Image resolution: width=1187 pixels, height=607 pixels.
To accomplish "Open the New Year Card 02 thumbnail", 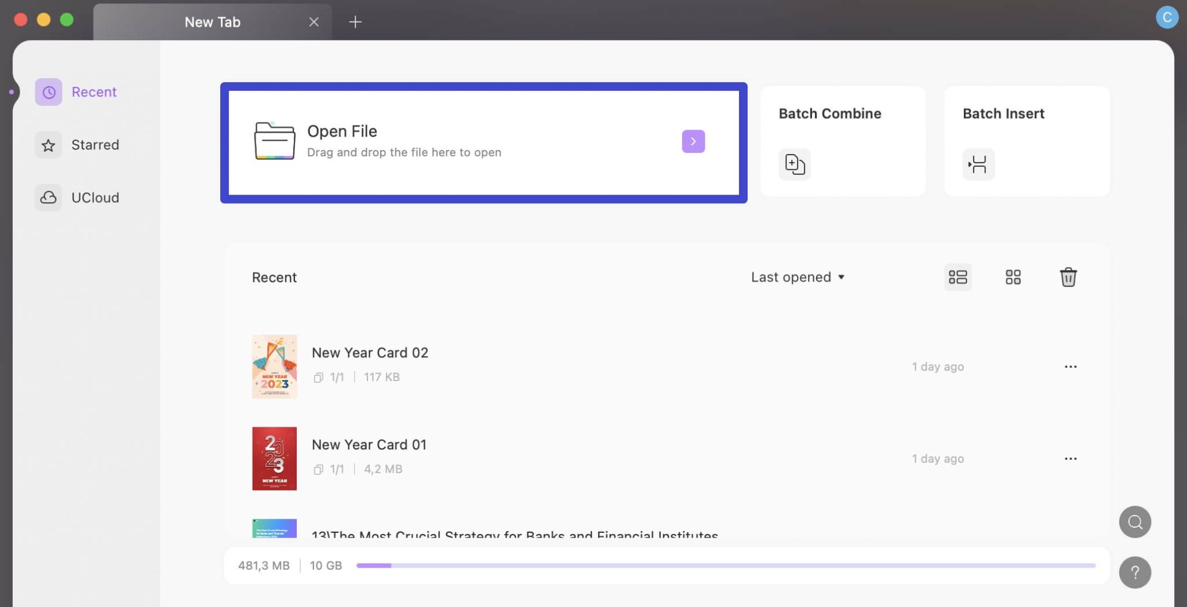I will click(274, 366).
